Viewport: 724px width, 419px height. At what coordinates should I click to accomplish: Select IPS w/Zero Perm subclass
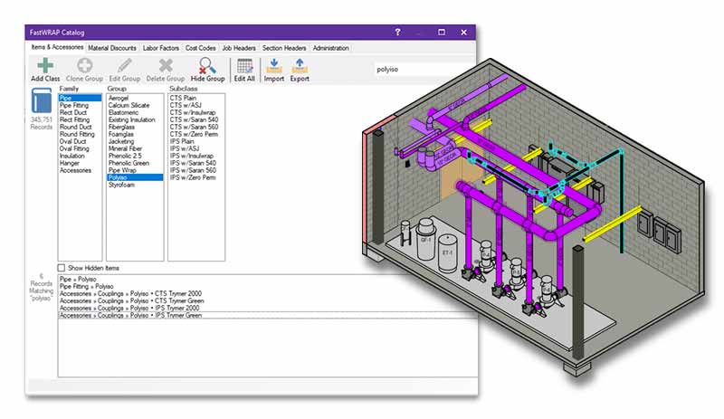(196, 177)
